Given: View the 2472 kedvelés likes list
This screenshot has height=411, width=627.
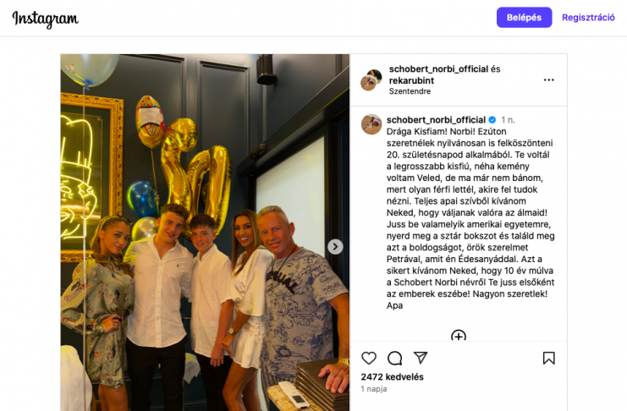Looking at the screenshot, I should tap(392, 376).
